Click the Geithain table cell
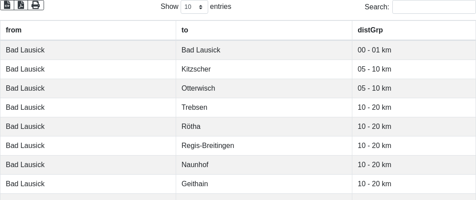Image resolution: width=476 pixels, height=200 pixels. 264,184
